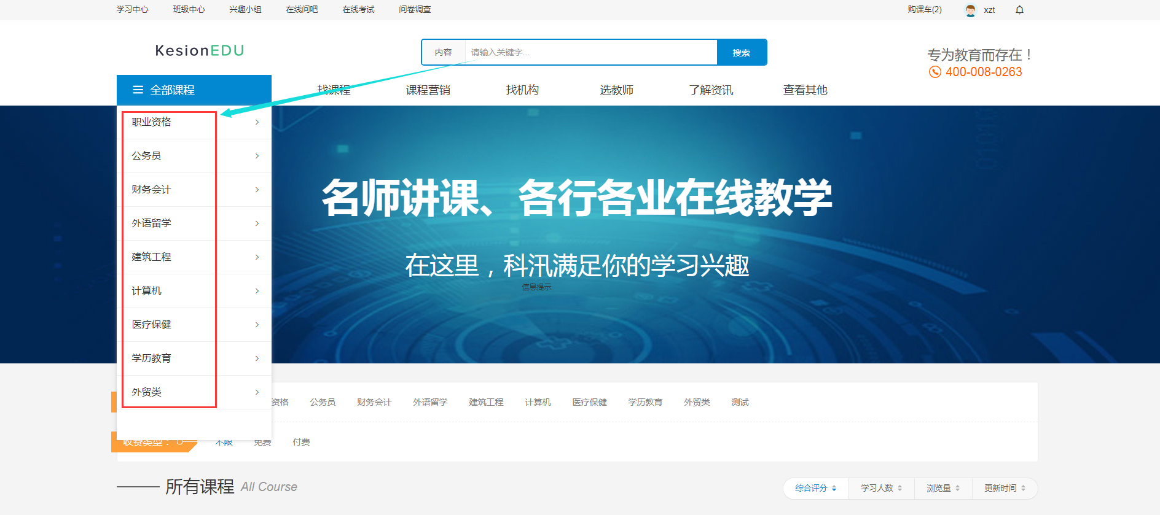Select 职业资格 in the sidebar
The image size is (1160, 515).
[x=151, y=122]
